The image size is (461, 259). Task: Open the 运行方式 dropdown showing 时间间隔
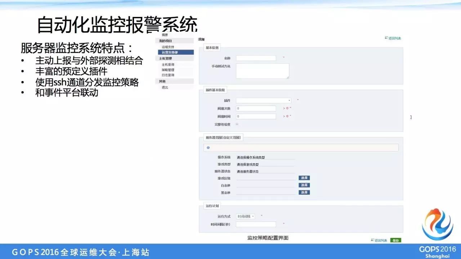click(246, 216)
